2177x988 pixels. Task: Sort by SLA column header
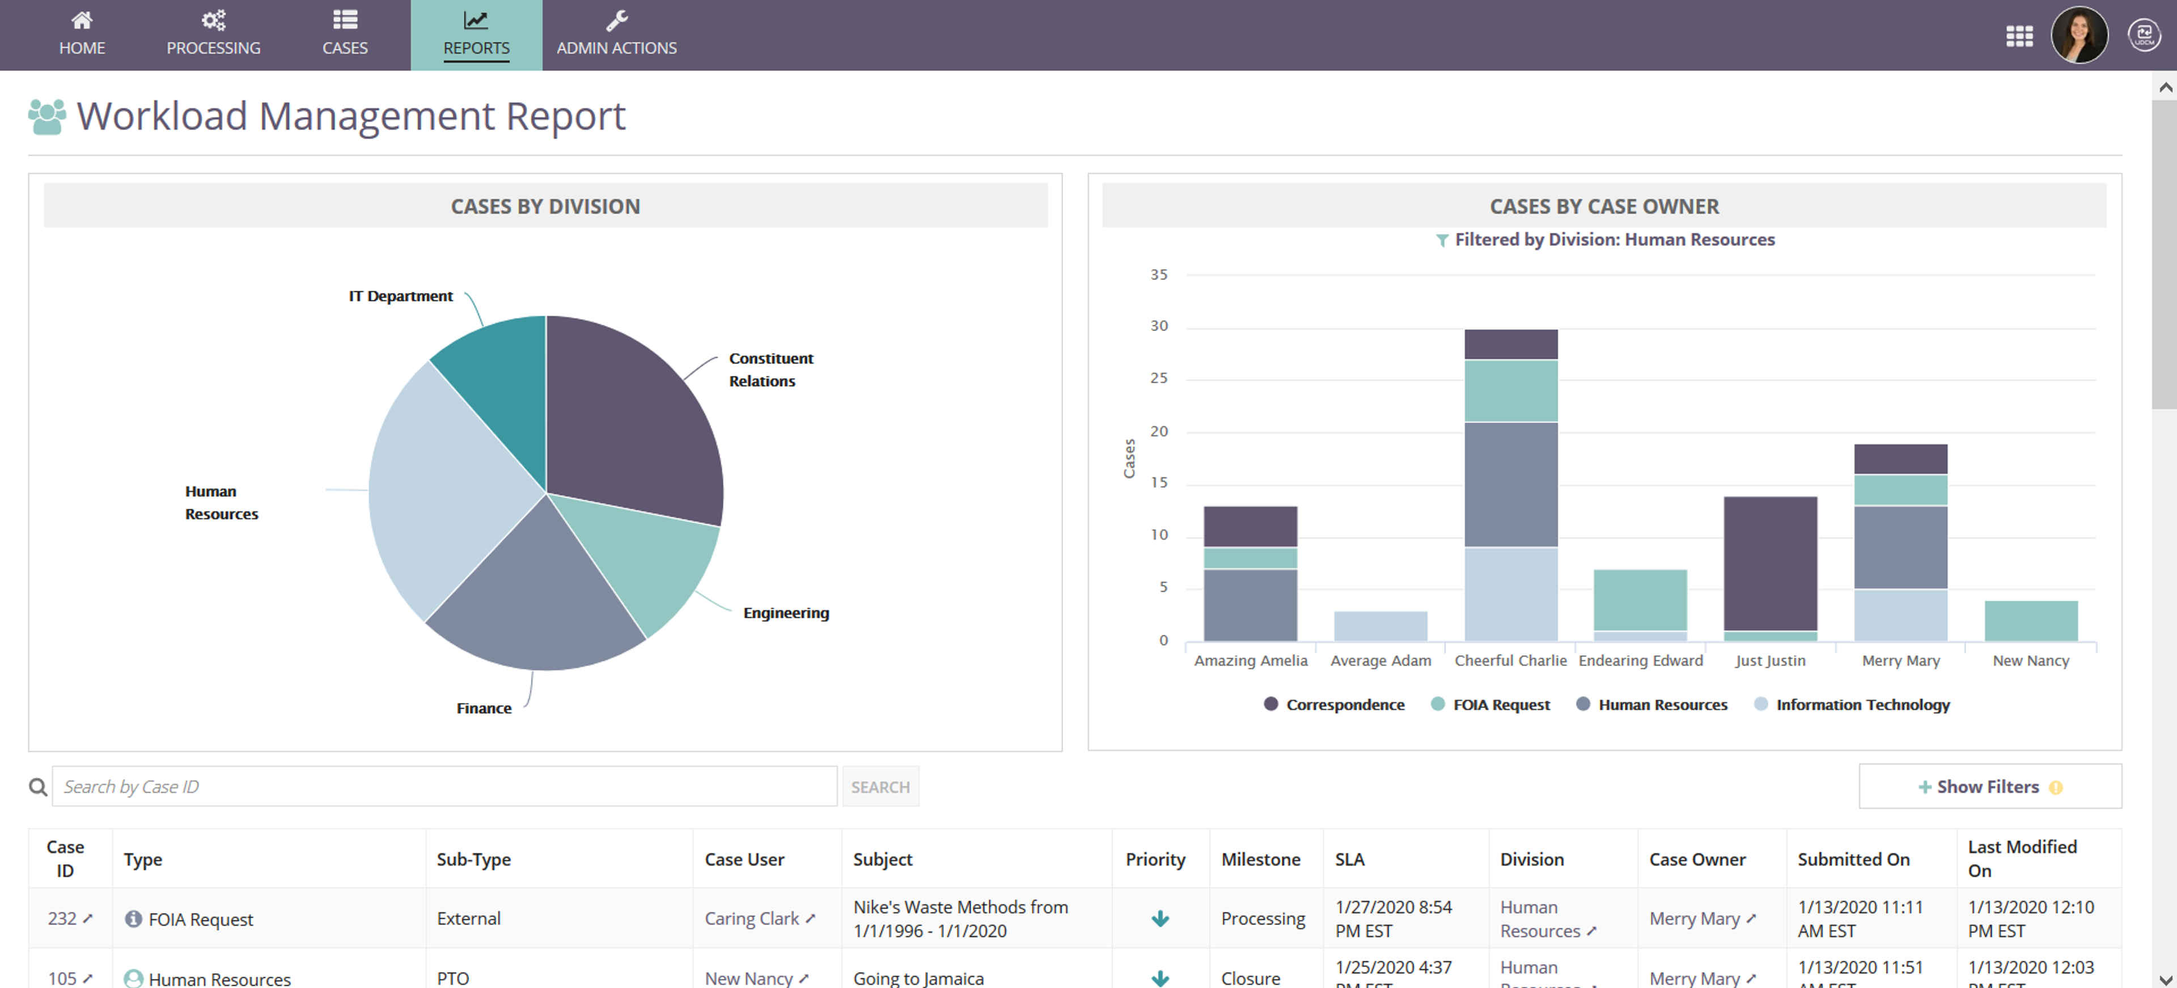click(1349, 859)
